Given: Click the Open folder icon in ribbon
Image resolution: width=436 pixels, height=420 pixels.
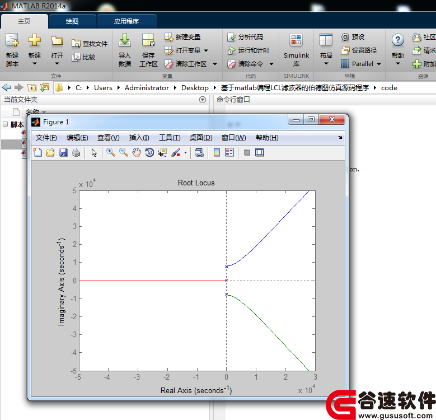Looking at the screenshot, I should coord(57,41).
